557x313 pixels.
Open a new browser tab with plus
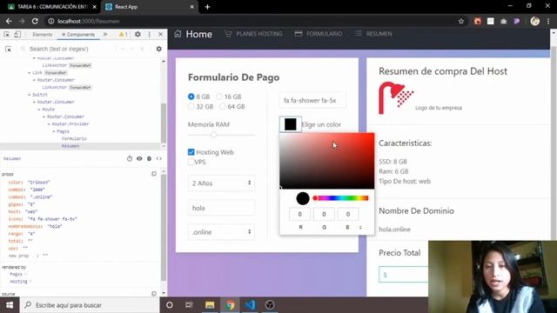pos(207,7)
